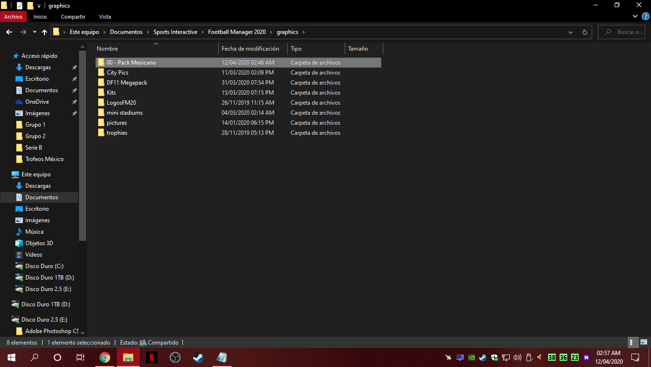Viewport: 651px width, 367px height.
Task: Open Adobe Photoshop CS folder in sidebar
Action: pos(52,331)
